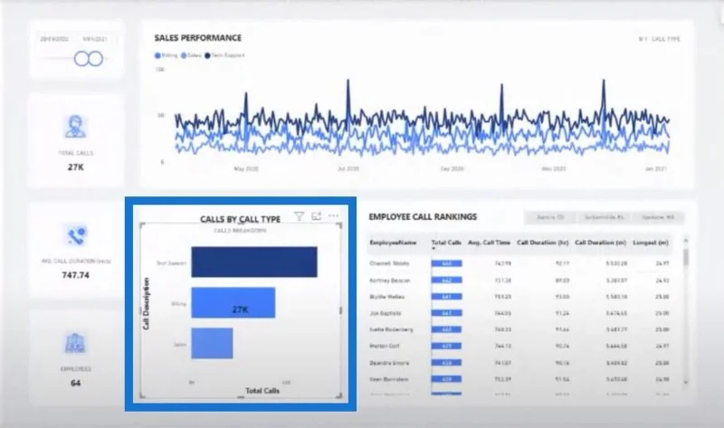Click the Billing legend marker in Sales Performance
724x428 pixels.
(157, 55)
